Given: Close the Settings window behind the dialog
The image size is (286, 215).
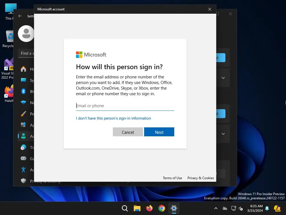Looking at the screenshot, I should (230, 14).
